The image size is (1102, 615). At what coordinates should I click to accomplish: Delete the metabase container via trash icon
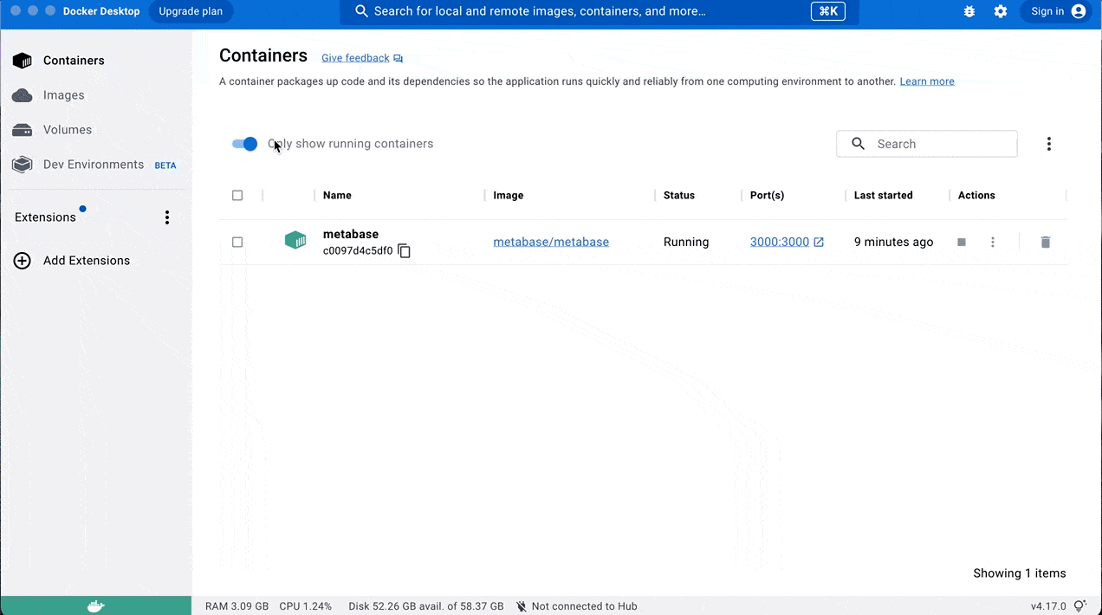coord(1045,243)
